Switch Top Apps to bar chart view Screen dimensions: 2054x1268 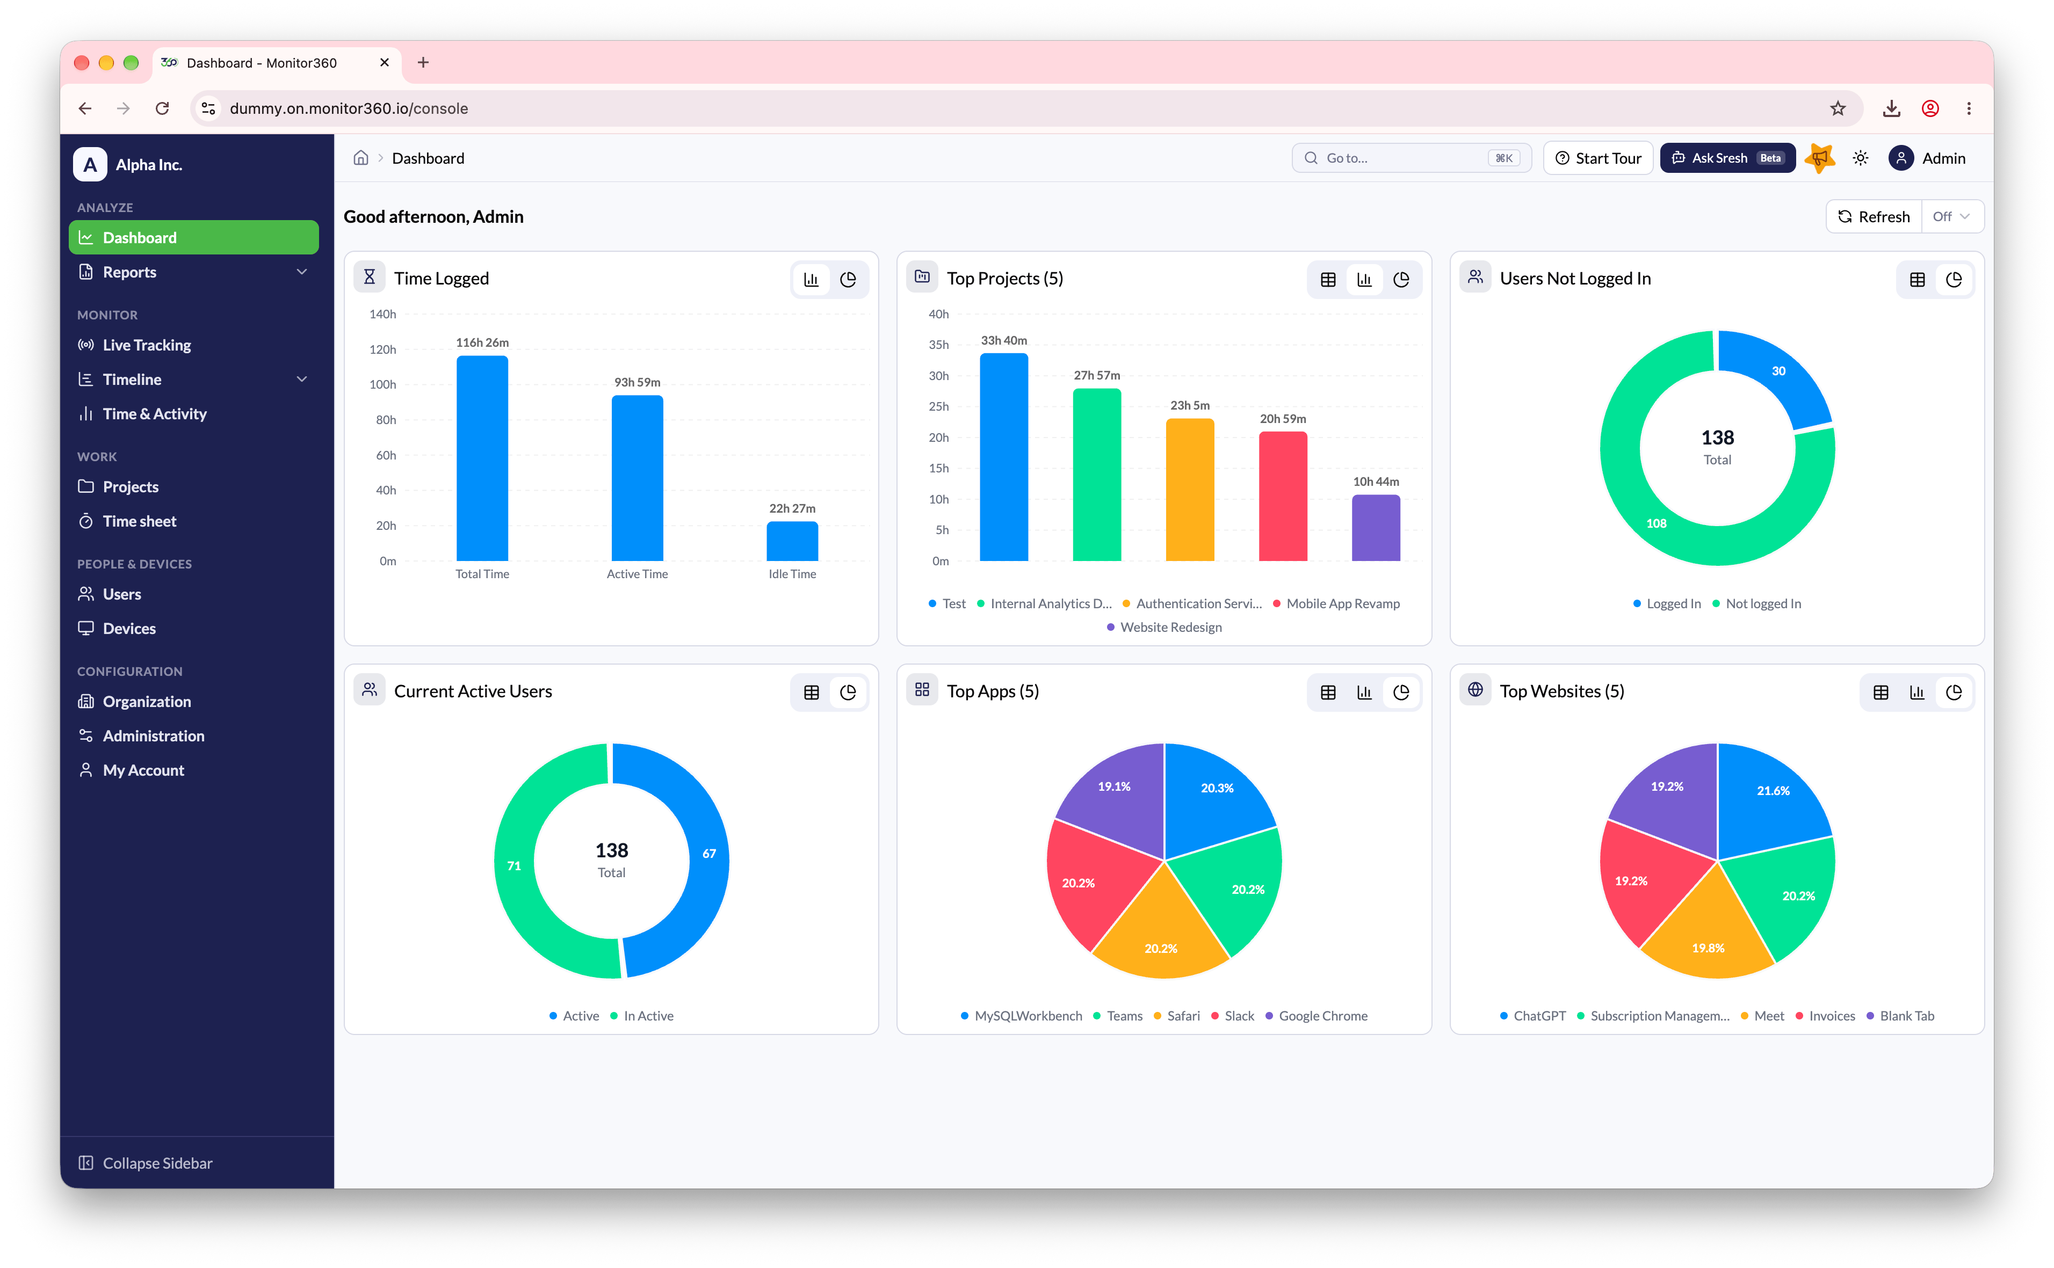(1364, 692)
